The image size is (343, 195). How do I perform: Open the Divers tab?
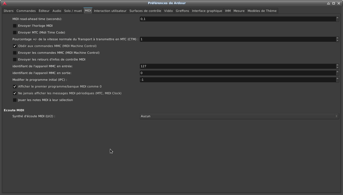point(9,11)
